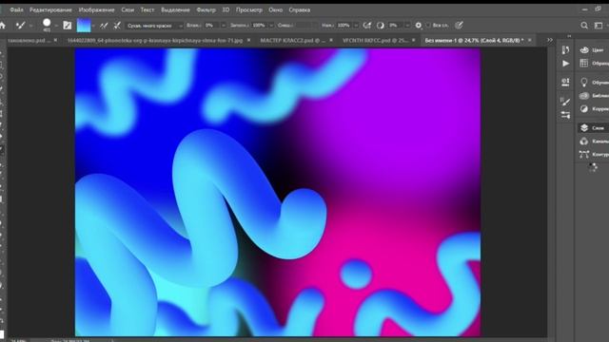
Task: Open the brush preset picker showing round tip
Action: [x=47, y=25]
